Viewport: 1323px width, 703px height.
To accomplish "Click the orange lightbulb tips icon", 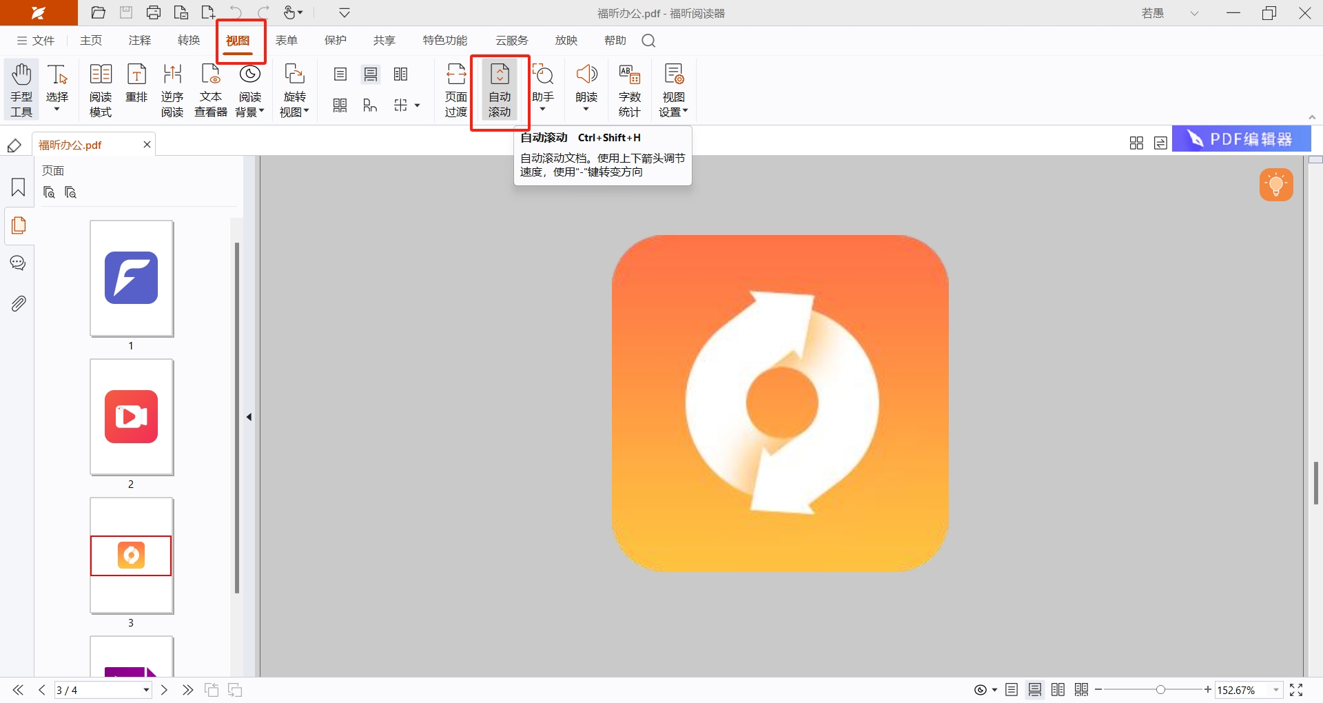I will pyautogui.click(x=1276, y=185).
